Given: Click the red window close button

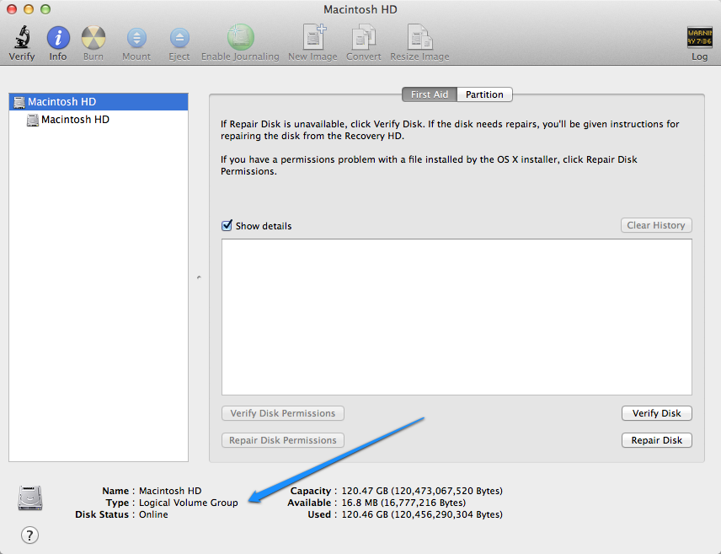Looking at the screenshot, I should pos(12,9).
